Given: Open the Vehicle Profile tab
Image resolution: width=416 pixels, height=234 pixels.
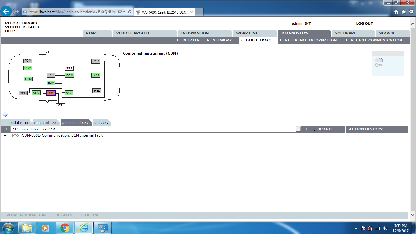Looking at the screenshot, I should [x=133, y=33].
